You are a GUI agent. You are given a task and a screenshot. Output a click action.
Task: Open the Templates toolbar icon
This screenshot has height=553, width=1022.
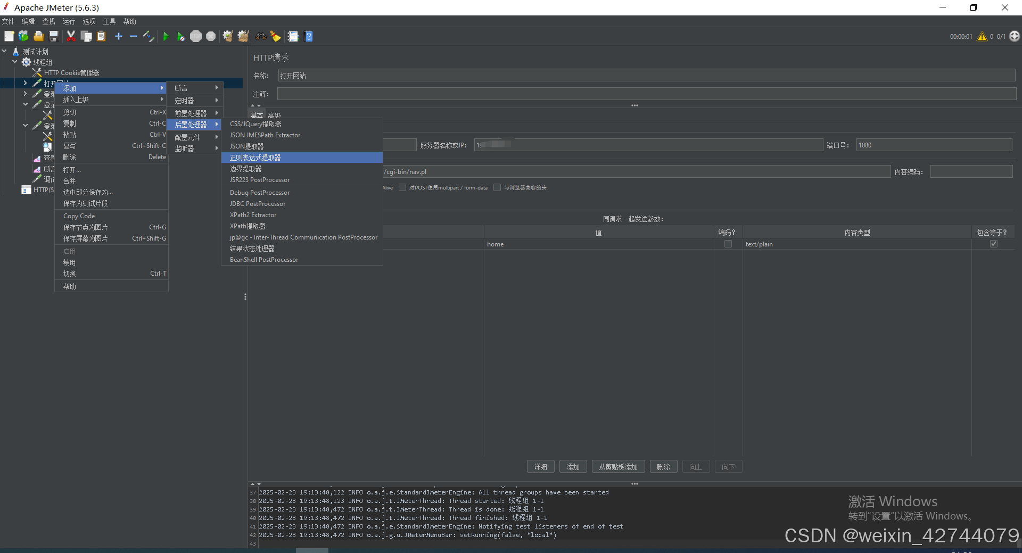click(23, 36)
